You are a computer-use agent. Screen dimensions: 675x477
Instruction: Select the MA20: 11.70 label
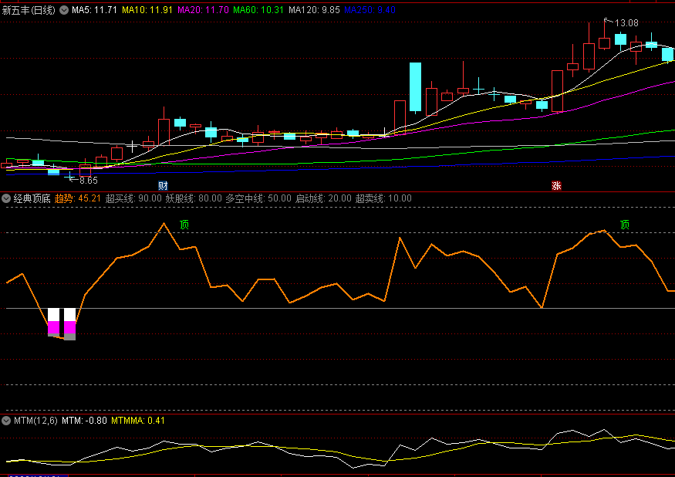[x=203, y=10]
